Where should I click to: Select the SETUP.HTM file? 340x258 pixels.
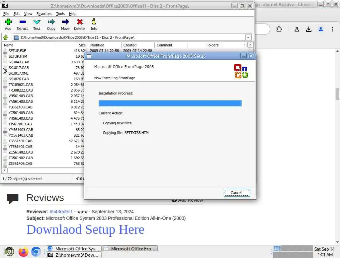click(18, 56)
